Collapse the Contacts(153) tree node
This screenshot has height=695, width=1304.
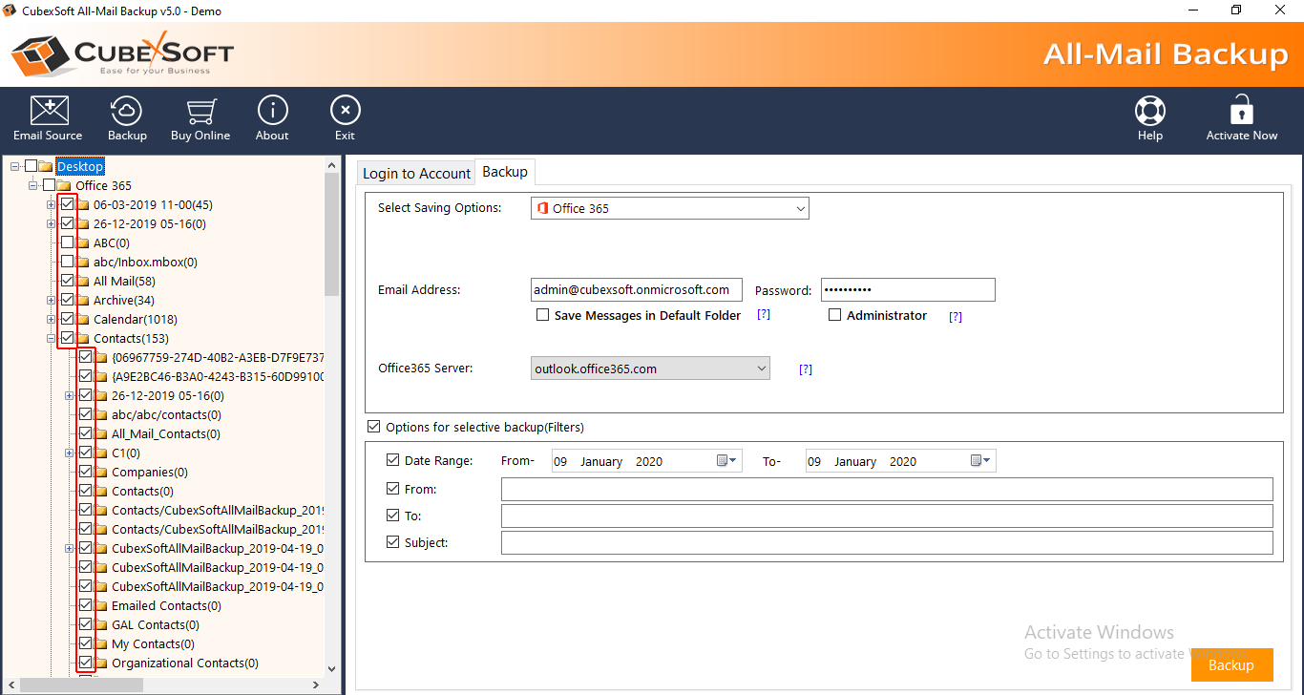pyautogui.click(x=51, y=338)
